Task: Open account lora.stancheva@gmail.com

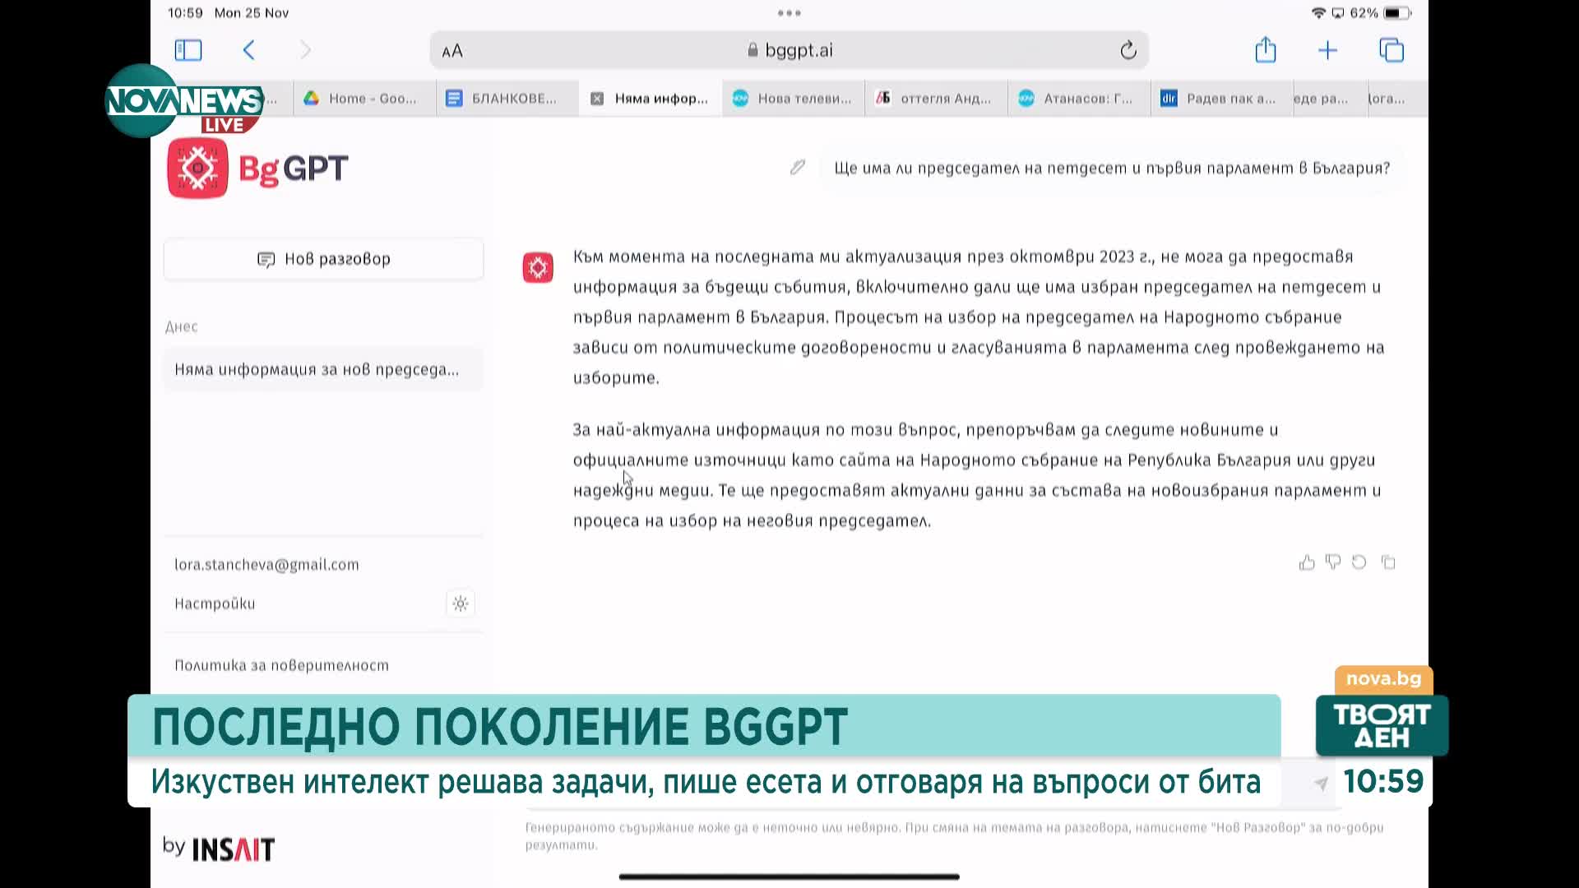Action: coord(266,565)
